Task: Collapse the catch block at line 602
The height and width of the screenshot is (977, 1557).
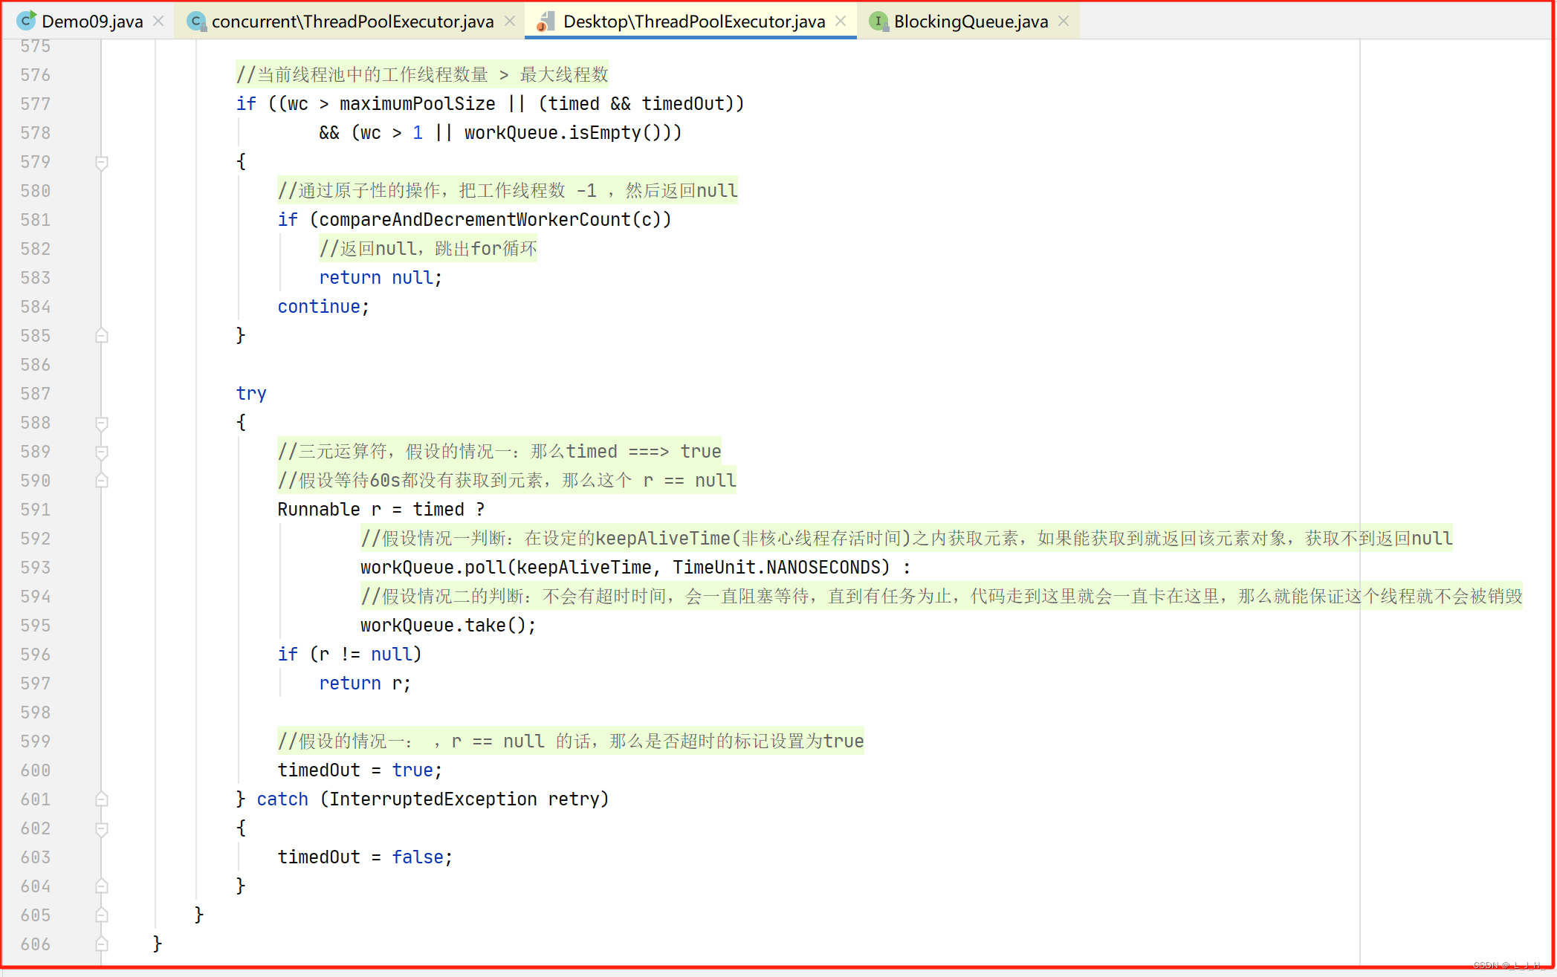Action: [x=102, y=828]
